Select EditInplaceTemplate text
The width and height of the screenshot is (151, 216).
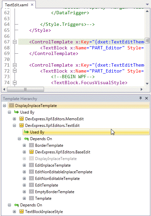(53, 165)
